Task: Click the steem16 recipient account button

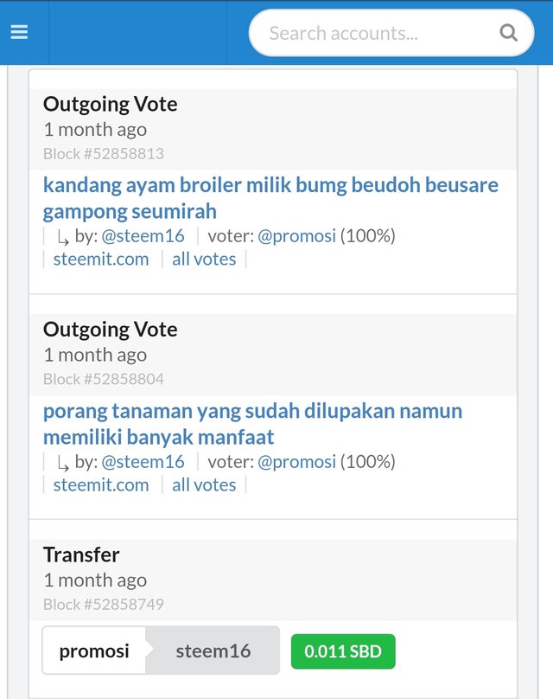Action: [x=213, y=651]
